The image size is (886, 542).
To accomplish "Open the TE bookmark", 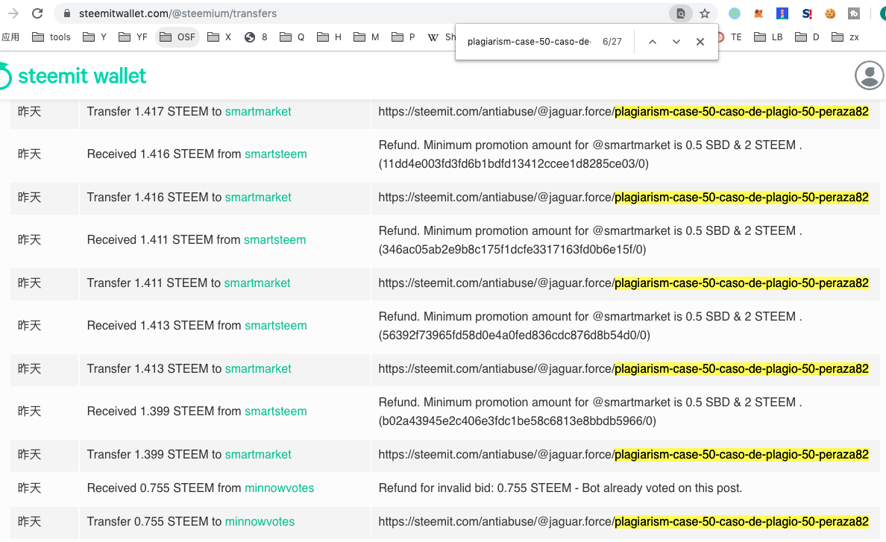I will (730, 37).
